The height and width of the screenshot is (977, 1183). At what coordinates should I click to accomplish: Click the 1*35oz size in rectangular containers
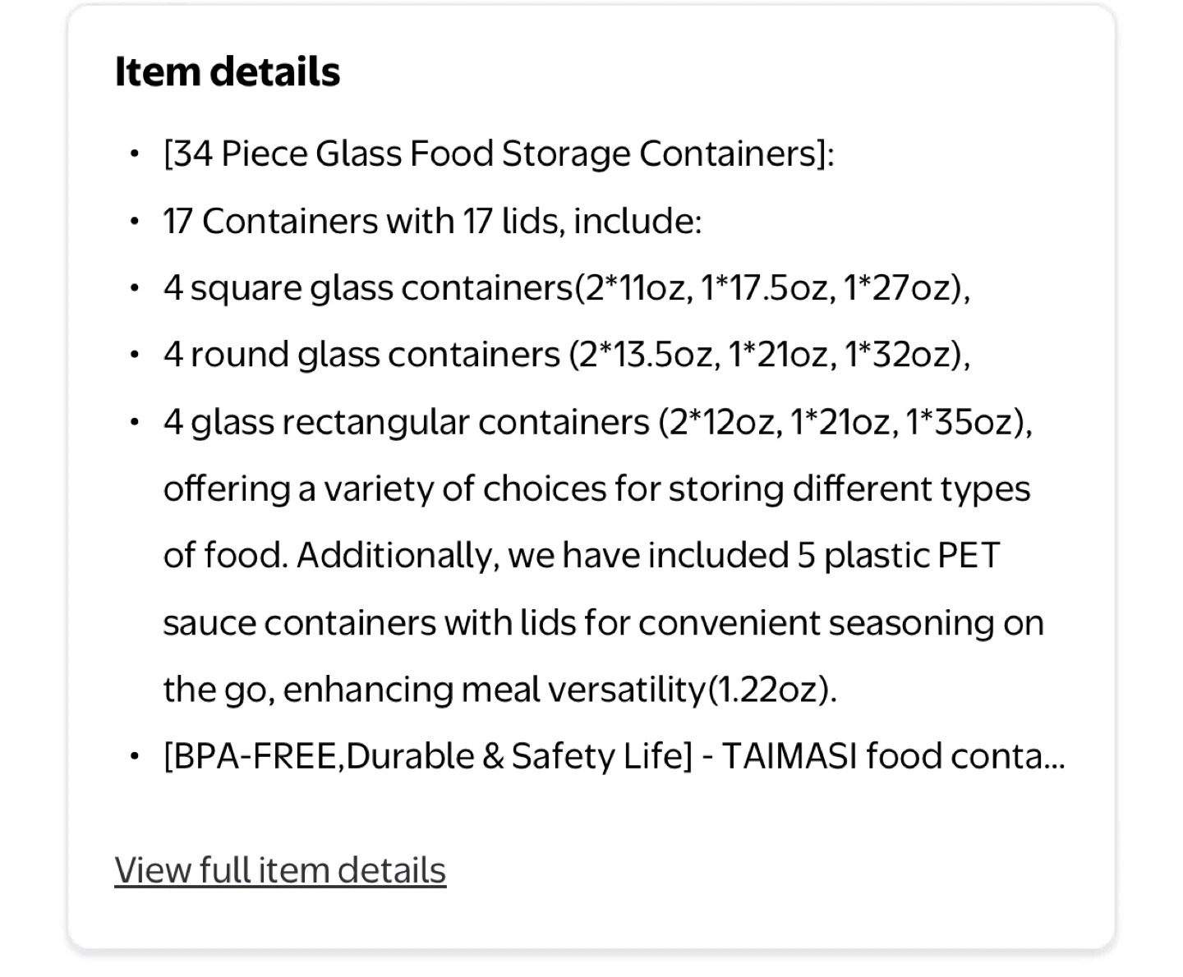[964, 422]
